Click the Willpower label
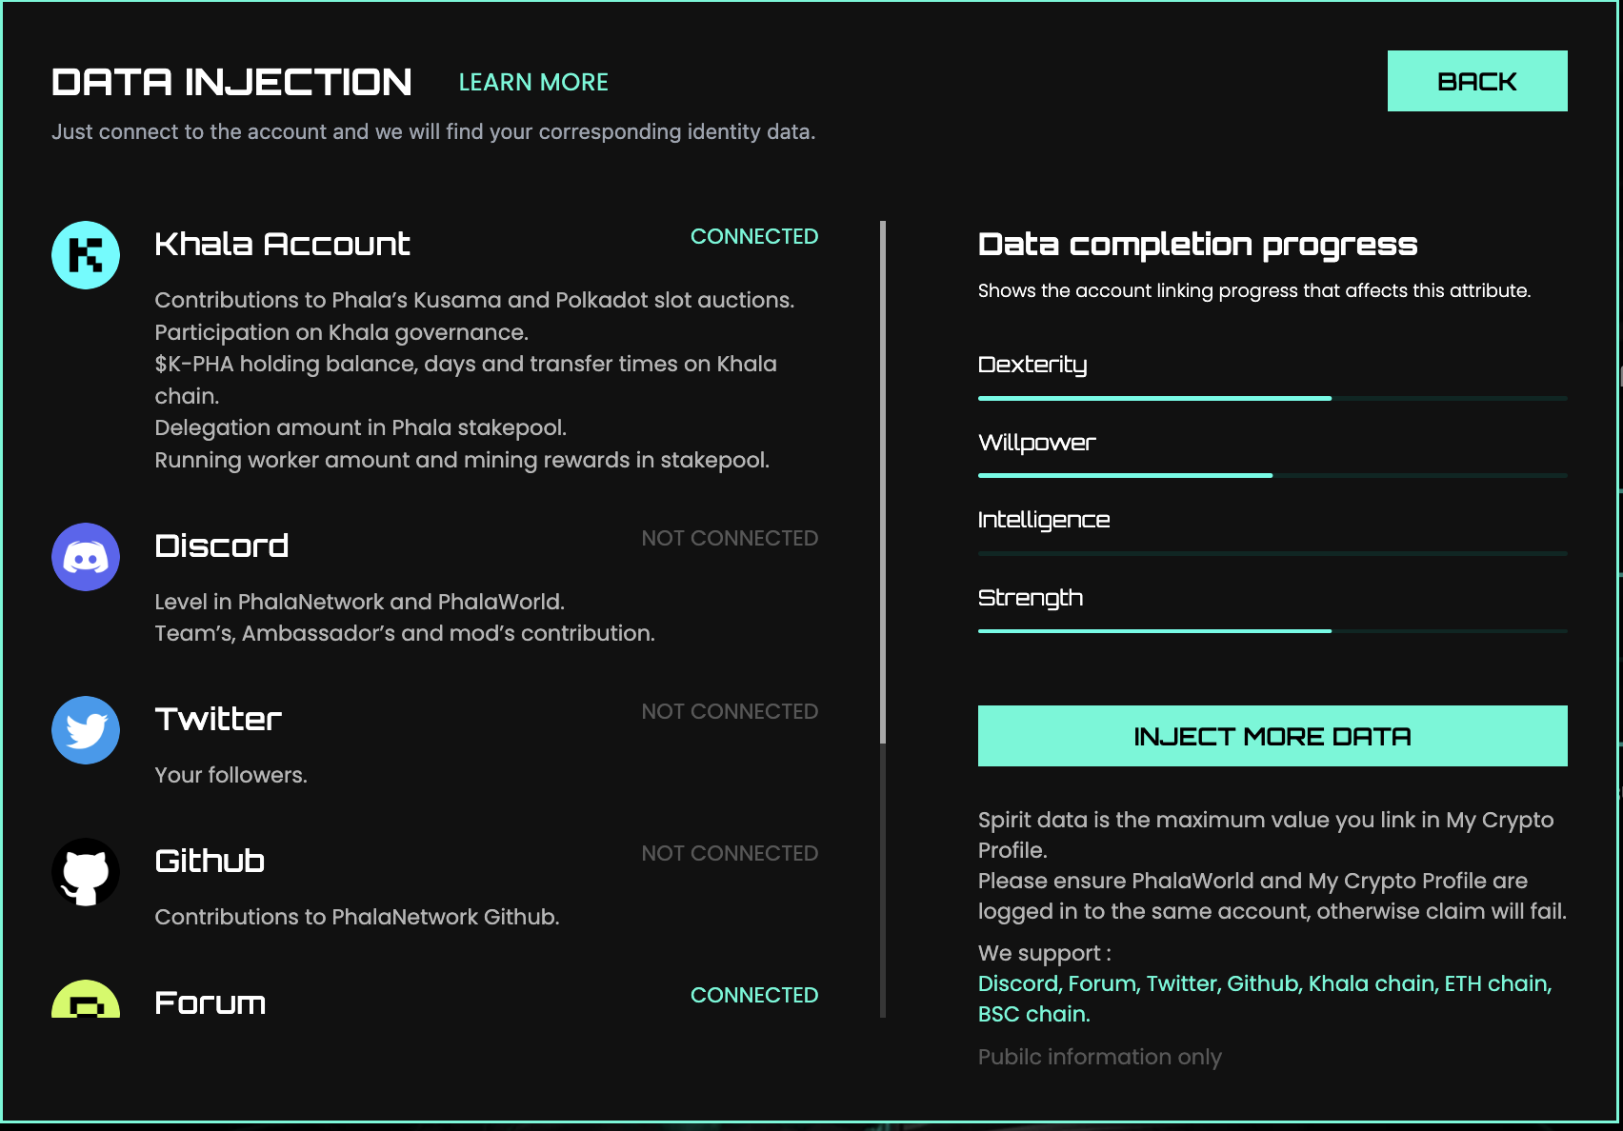The image size is (1623, 1131). [1037, 443]
